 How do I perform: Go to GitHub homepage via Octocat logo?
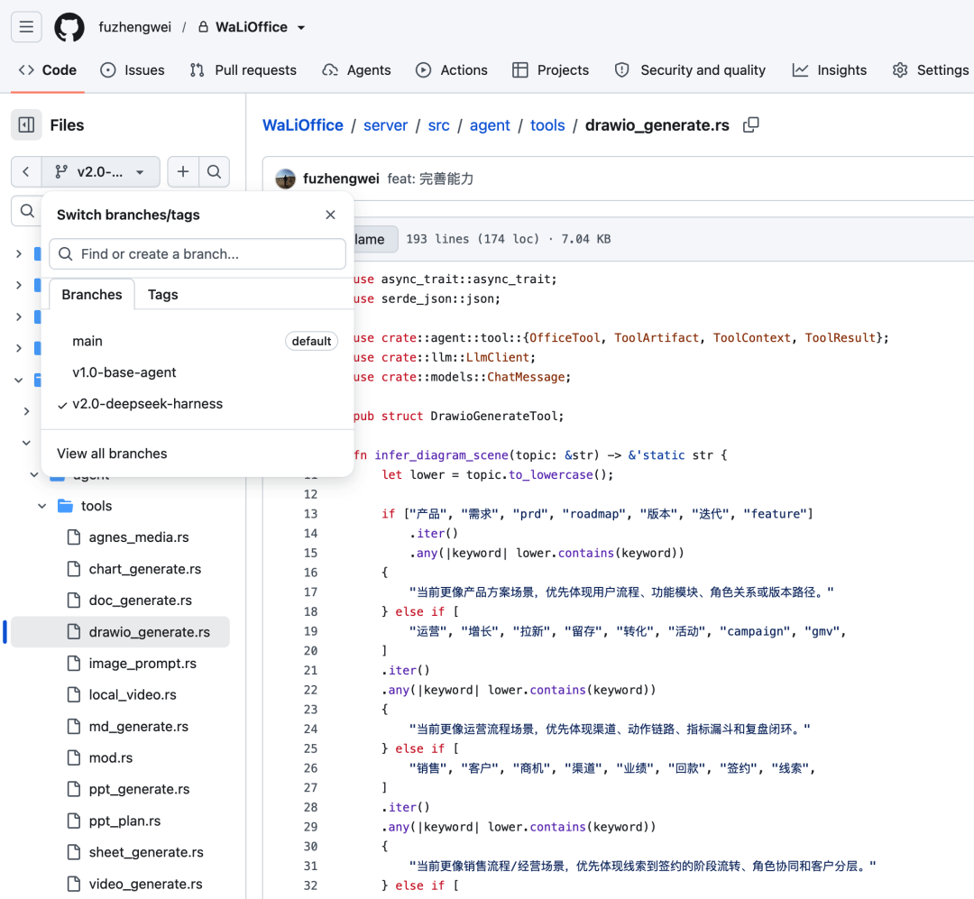coord(69,27)
